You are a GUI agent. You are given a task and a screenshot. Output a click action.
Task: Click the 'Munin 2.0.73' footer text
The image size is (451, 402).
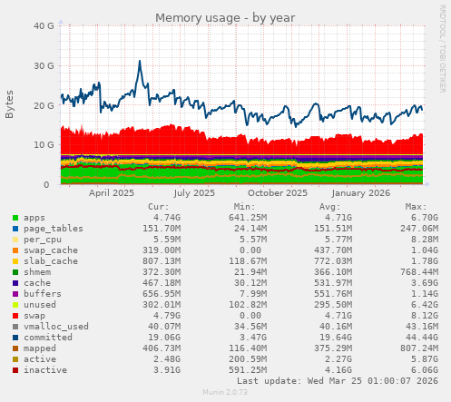[225, 392]
